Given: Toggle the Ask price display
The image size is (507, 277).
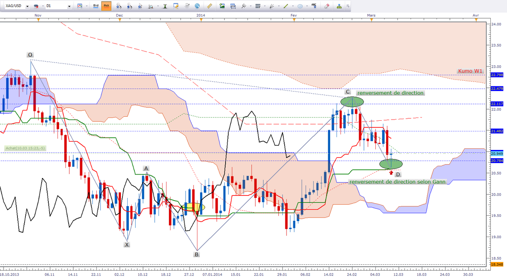Looking at the screenshot, I should pyautogui.click(x=106, y=6).
